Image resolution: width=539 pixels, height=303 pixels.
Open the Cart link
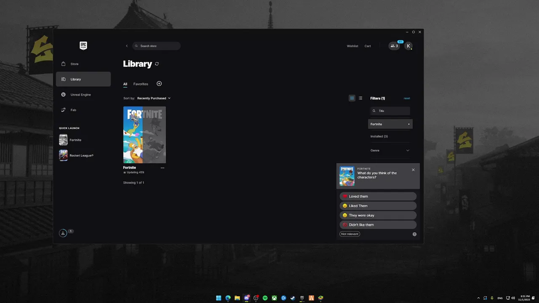coord(368,46)
